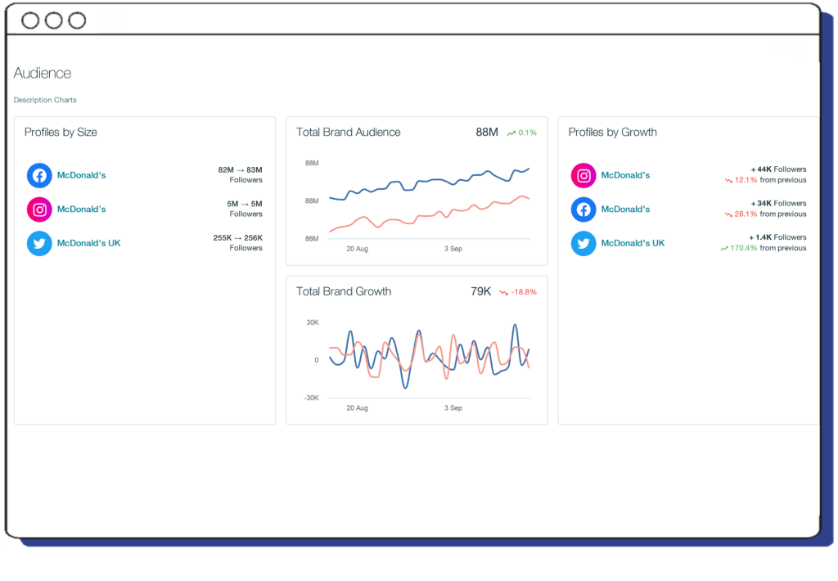The image size is (838, 581).
Task: Click the first circle button in the window title bar
Action: coord(30,20)
